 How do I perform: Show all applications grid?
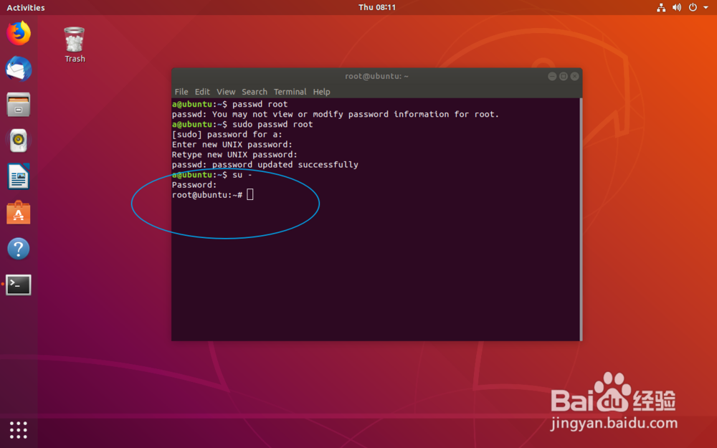18,430
